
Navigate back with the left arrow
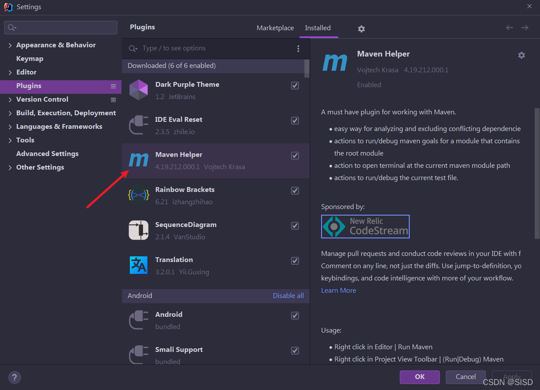[x=509, y=28]
